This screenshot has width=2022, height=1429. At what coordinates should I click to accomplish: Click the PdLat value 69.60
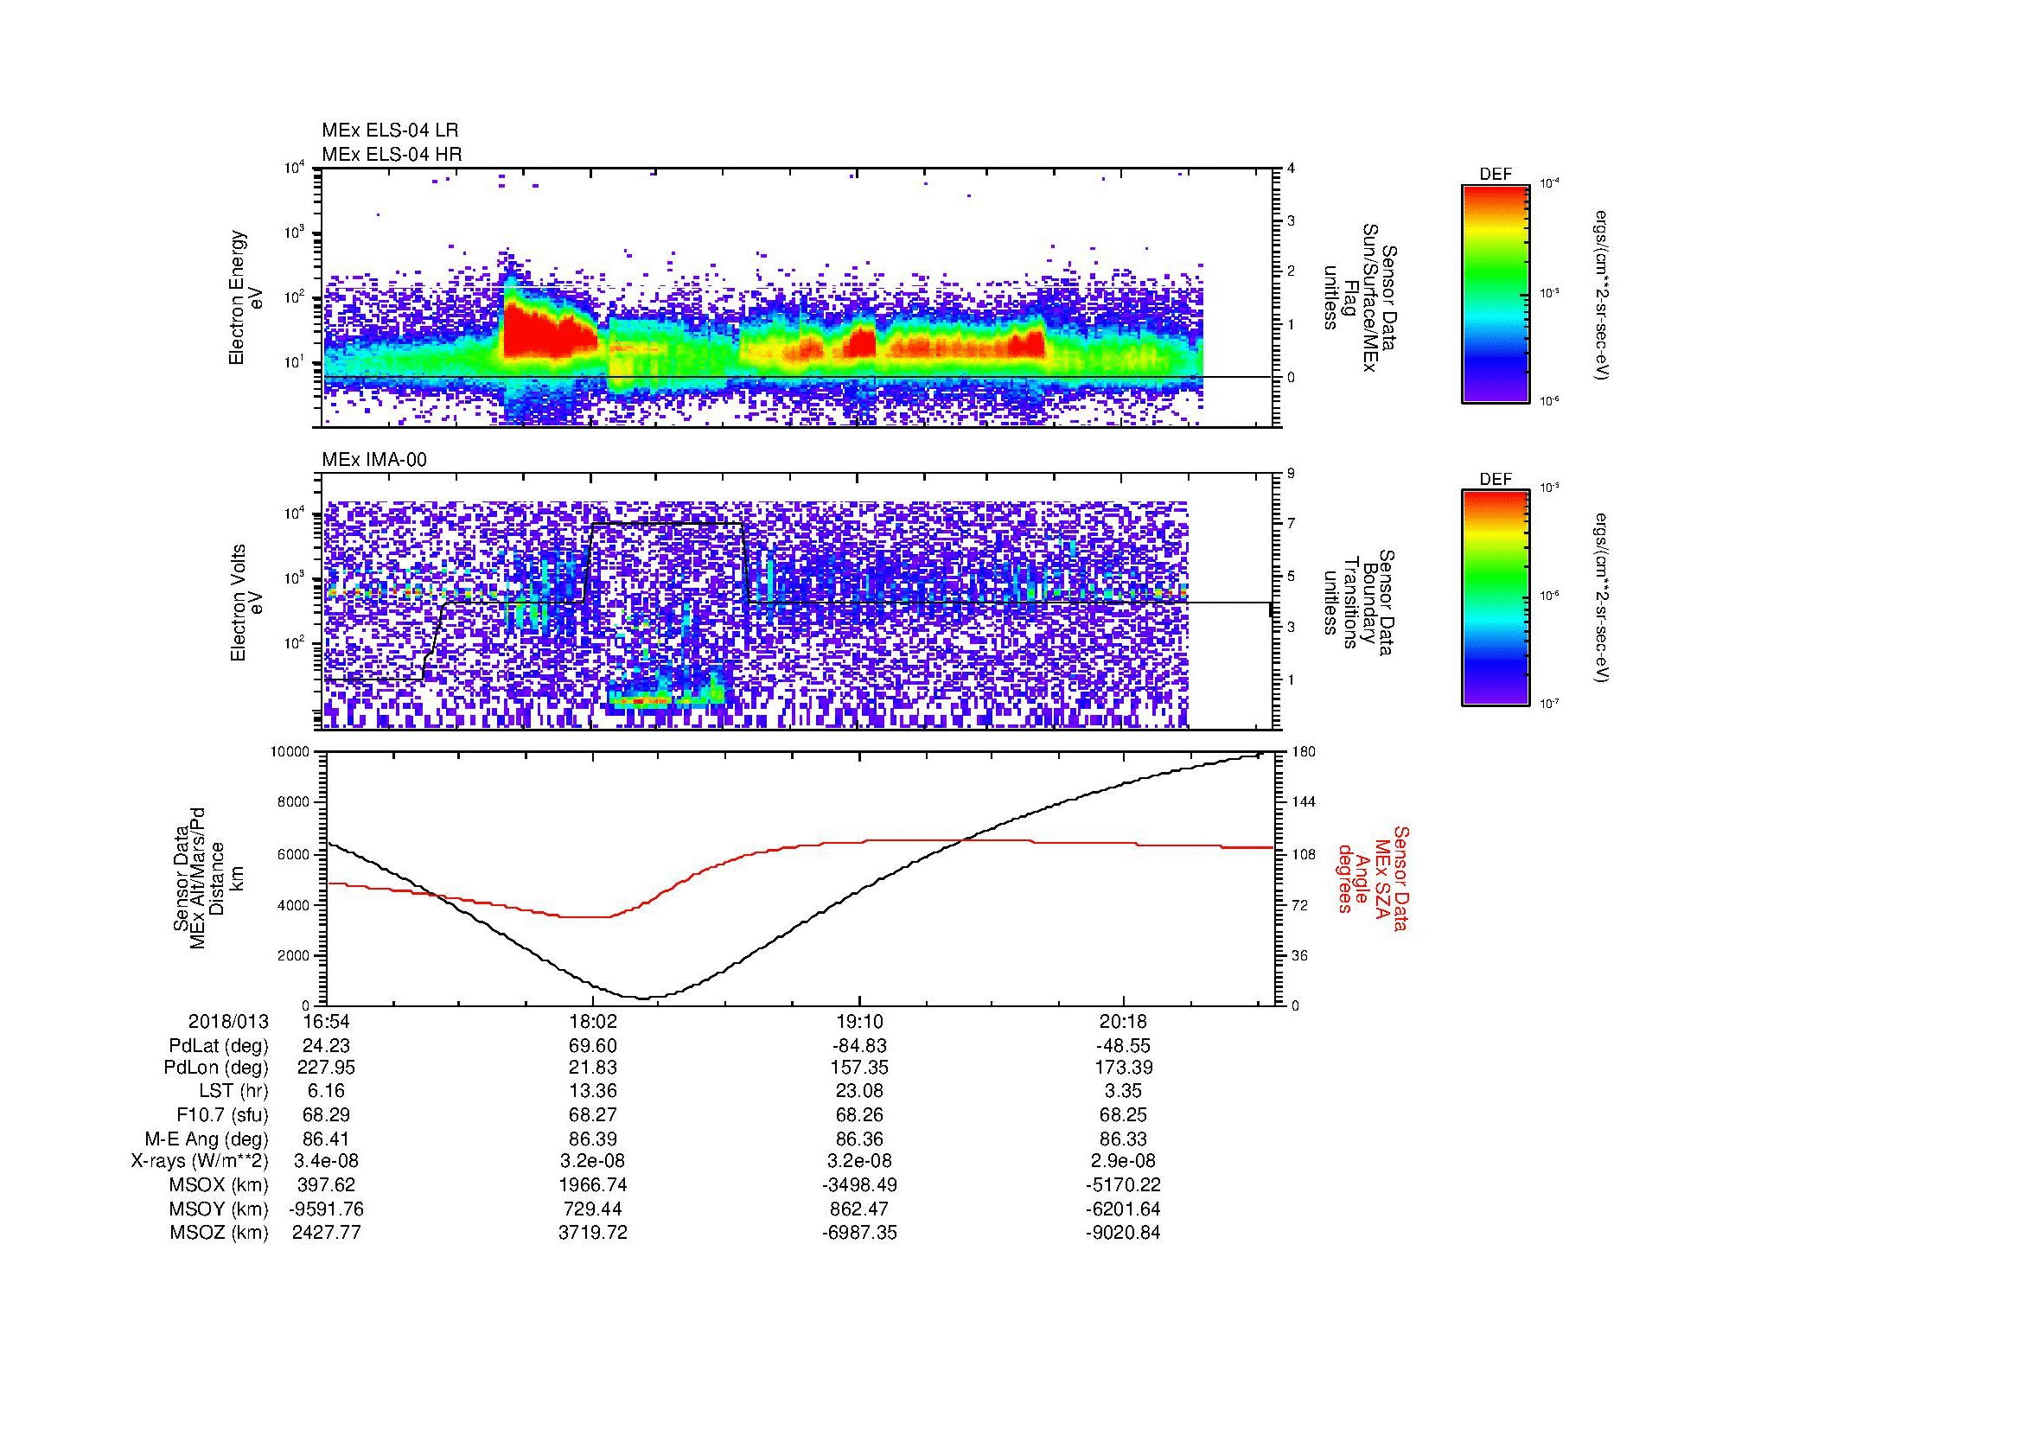click(593, 1046)
